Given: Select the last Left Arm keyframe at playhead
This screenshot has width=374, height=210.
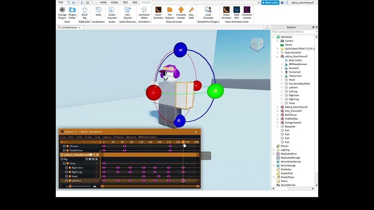Looking at the screenshot, I should 183,181.
